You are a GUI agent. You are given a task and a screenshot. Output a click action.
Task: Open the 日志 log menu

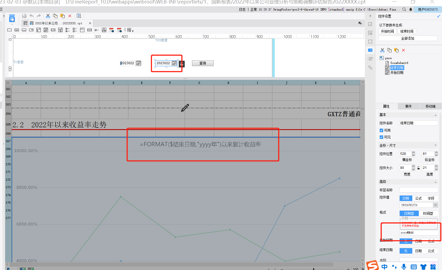[242, 9]
